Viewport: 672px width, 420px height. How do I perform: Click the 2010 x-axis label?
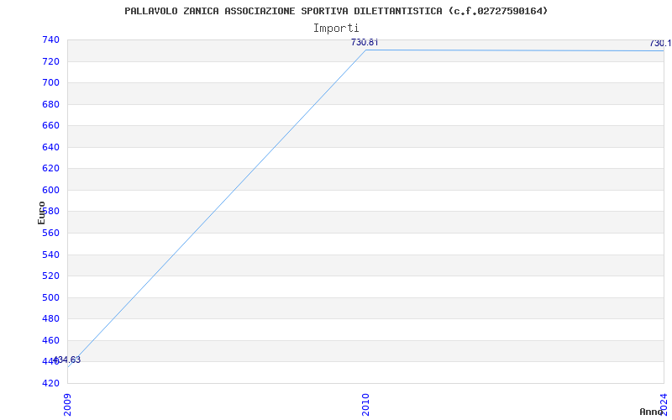tap(365, 405)
